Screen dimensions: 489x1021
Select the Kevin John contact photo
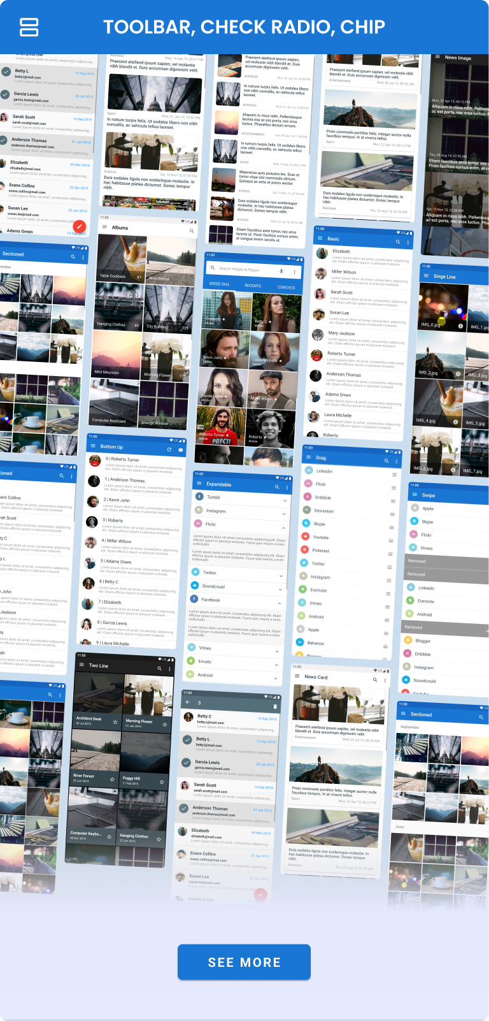coord(226,348)
